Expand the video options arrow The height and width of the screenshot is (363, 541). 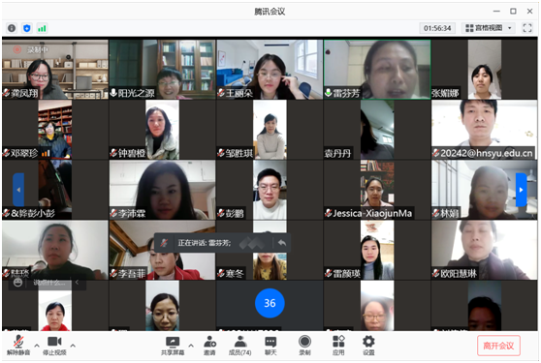click(73, 345)
